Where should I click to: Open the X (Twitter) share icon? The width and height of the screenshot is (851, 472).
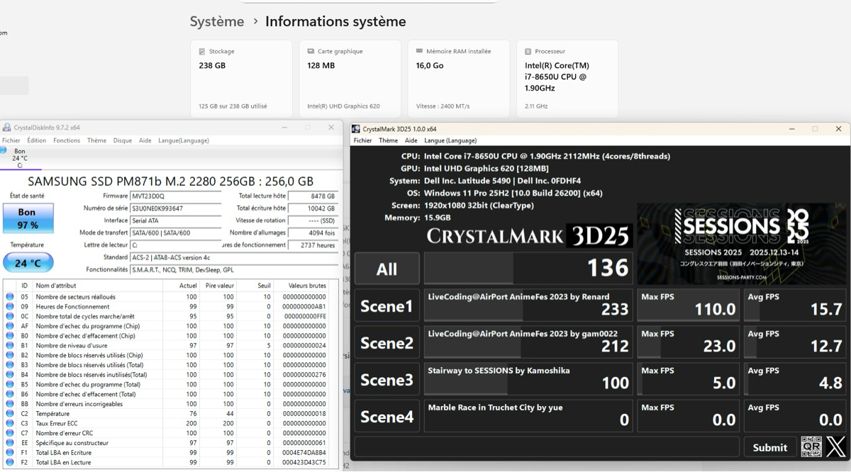[835, 446]
